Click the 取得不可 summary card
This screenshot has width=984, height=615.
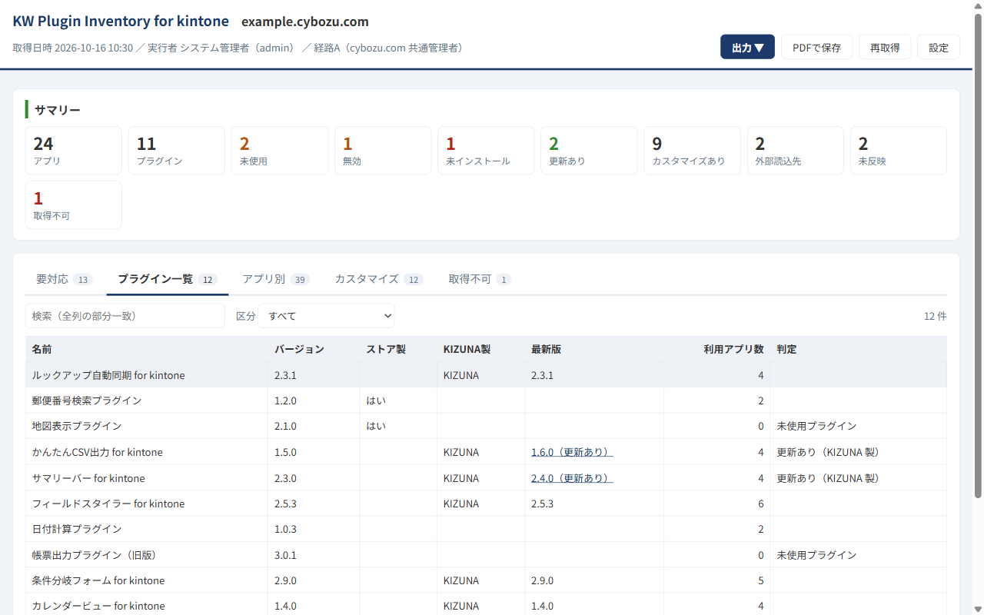[x=74, y=205]
